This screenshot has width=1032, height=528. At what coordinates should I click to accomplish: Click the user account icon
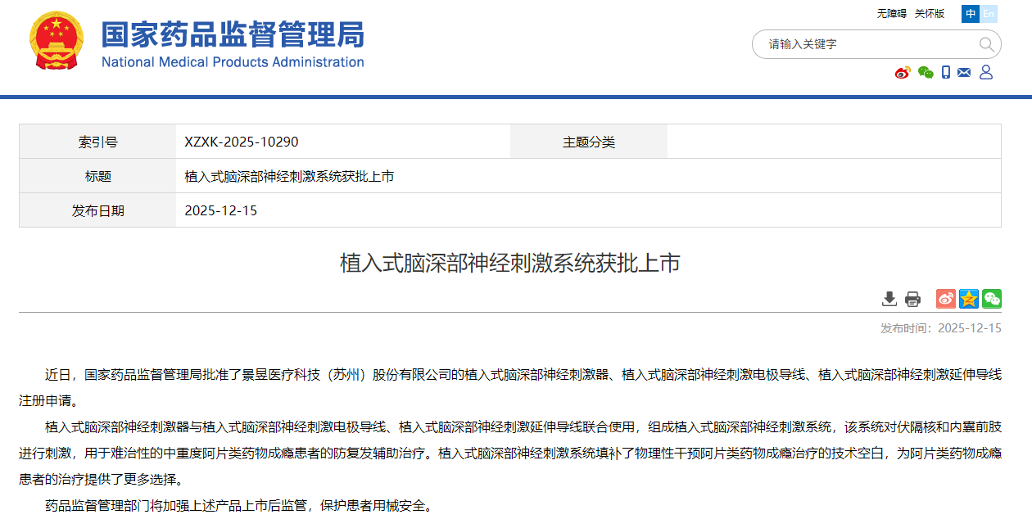point(985,73)
